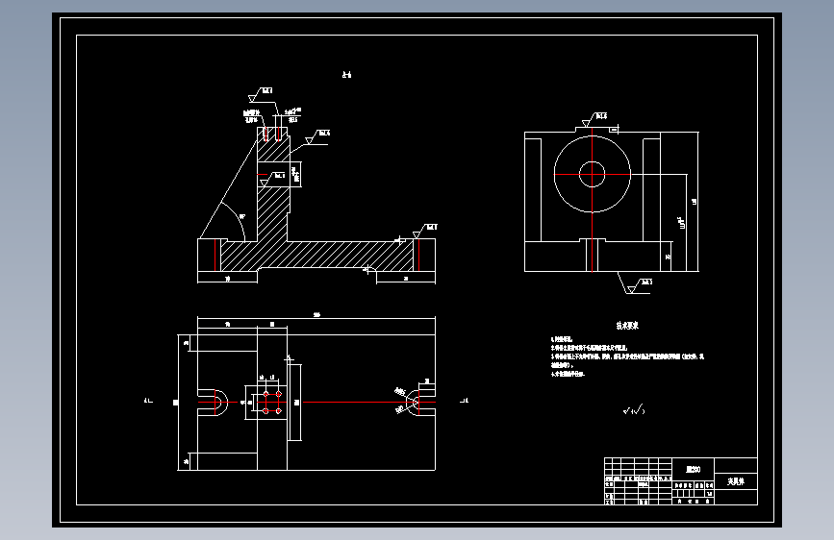Select the roughness symbol below the right view
The width and height of the screenshot is (834, 540).
[637, 285]
